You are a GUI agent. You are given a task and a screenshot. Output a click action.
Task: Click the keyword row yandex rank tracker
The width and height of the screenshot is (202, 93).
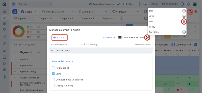30,78
